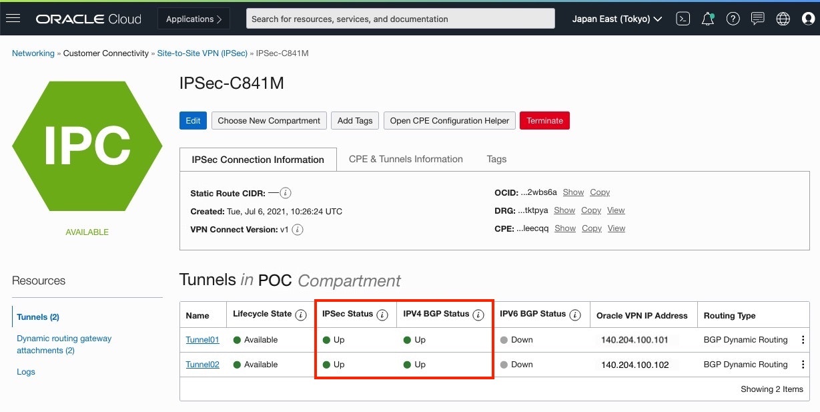820x412 pixels.
Task: Click info icon beside Static Route CIDR
Action: (286, 193)
